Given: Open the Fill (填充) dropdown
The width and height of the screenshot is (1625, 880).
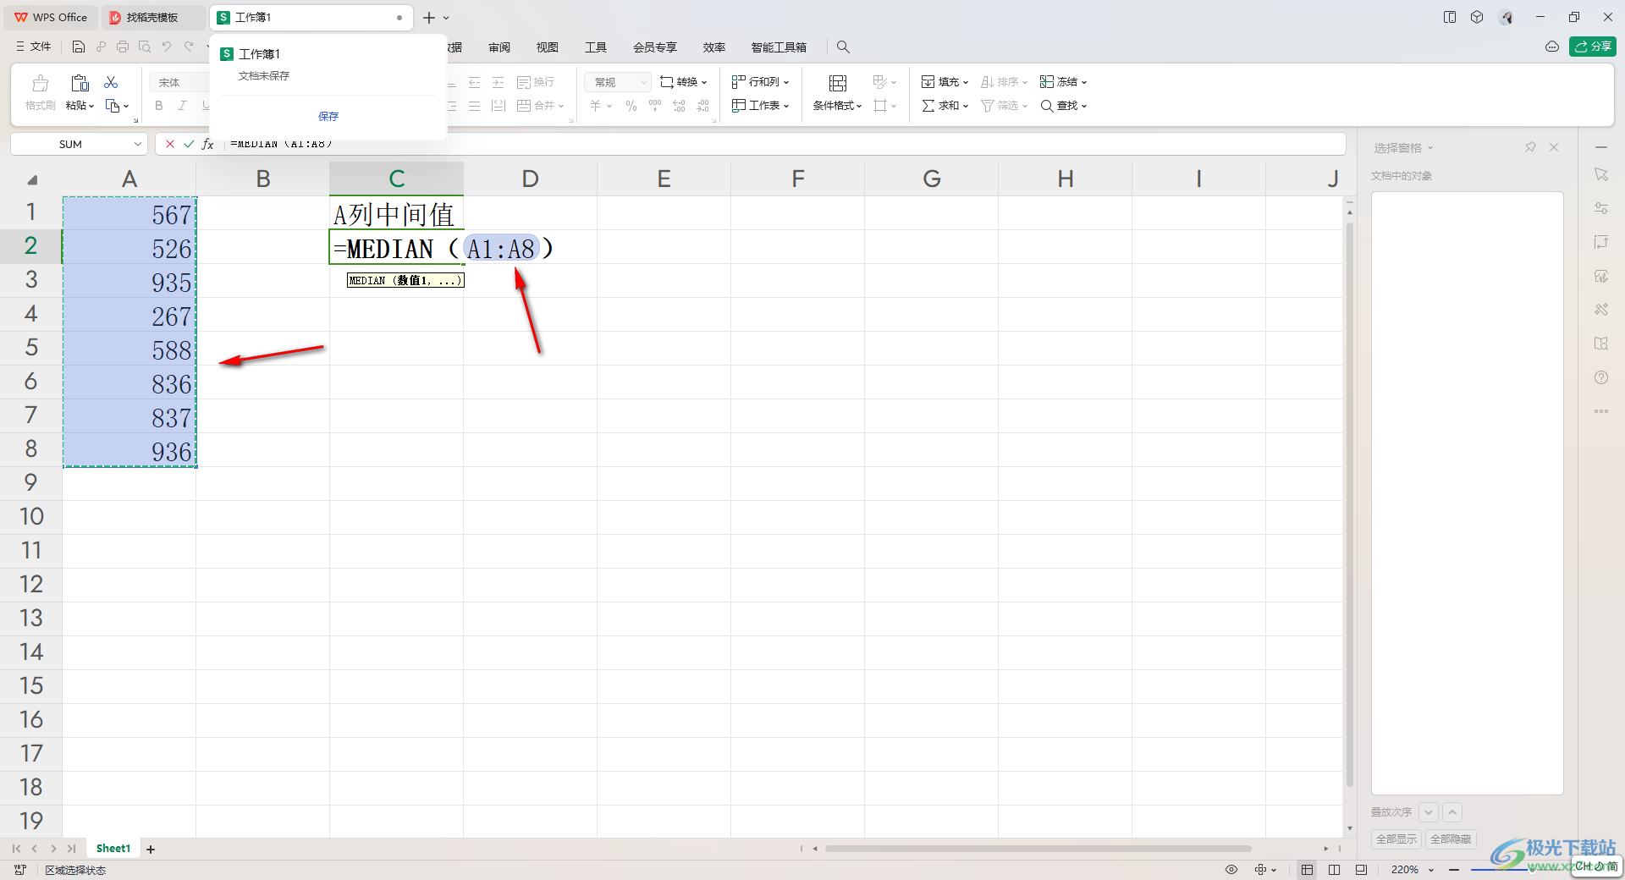Looking at the screenshot, I should point(945,82).
